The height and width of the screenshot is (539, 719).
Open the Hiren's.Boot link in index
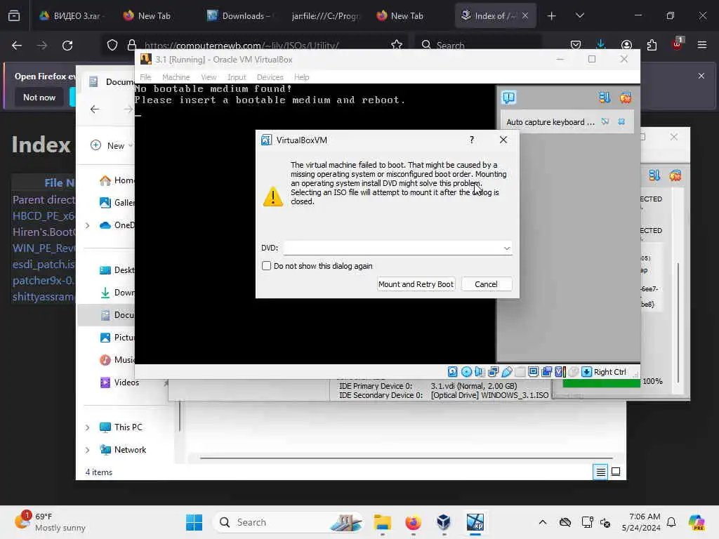click(x=43, y=232)
